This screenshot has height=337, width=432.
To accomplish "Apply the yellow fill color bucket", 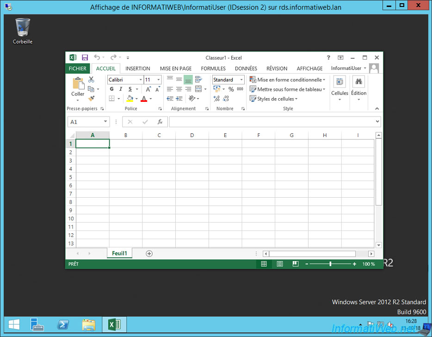I will click(130, 99).
